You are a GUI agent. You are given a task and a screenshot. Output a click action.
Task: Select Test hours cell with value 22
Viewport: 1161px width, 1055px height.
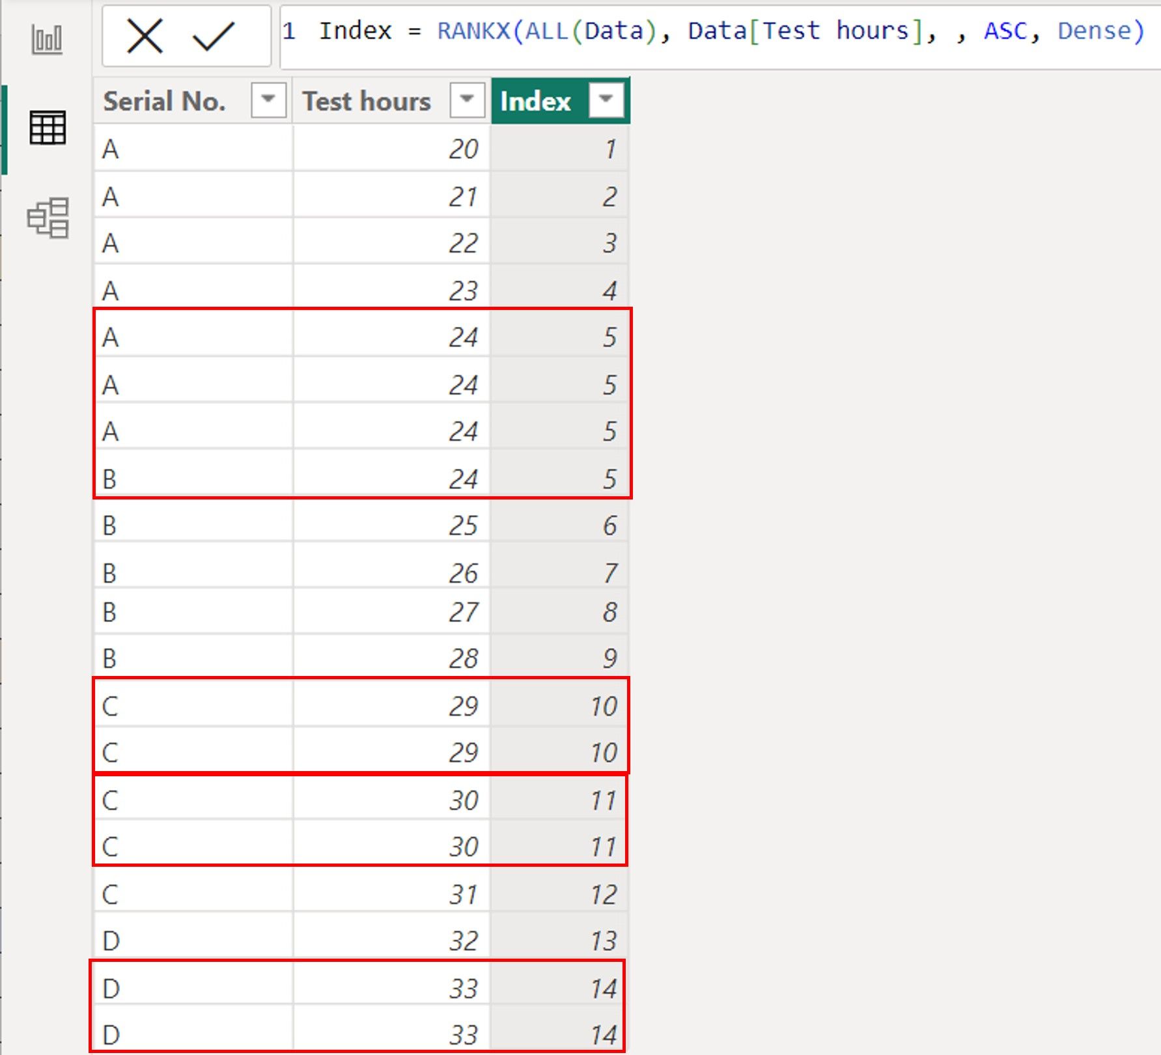click(x=391, y=242)
